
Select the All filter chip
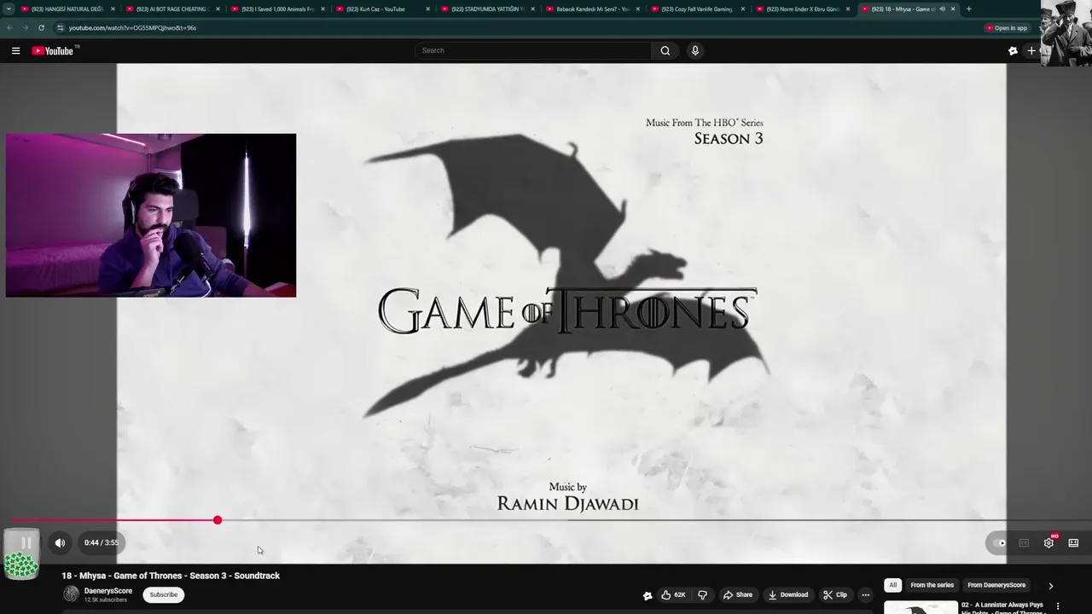[x=892, y=585]
